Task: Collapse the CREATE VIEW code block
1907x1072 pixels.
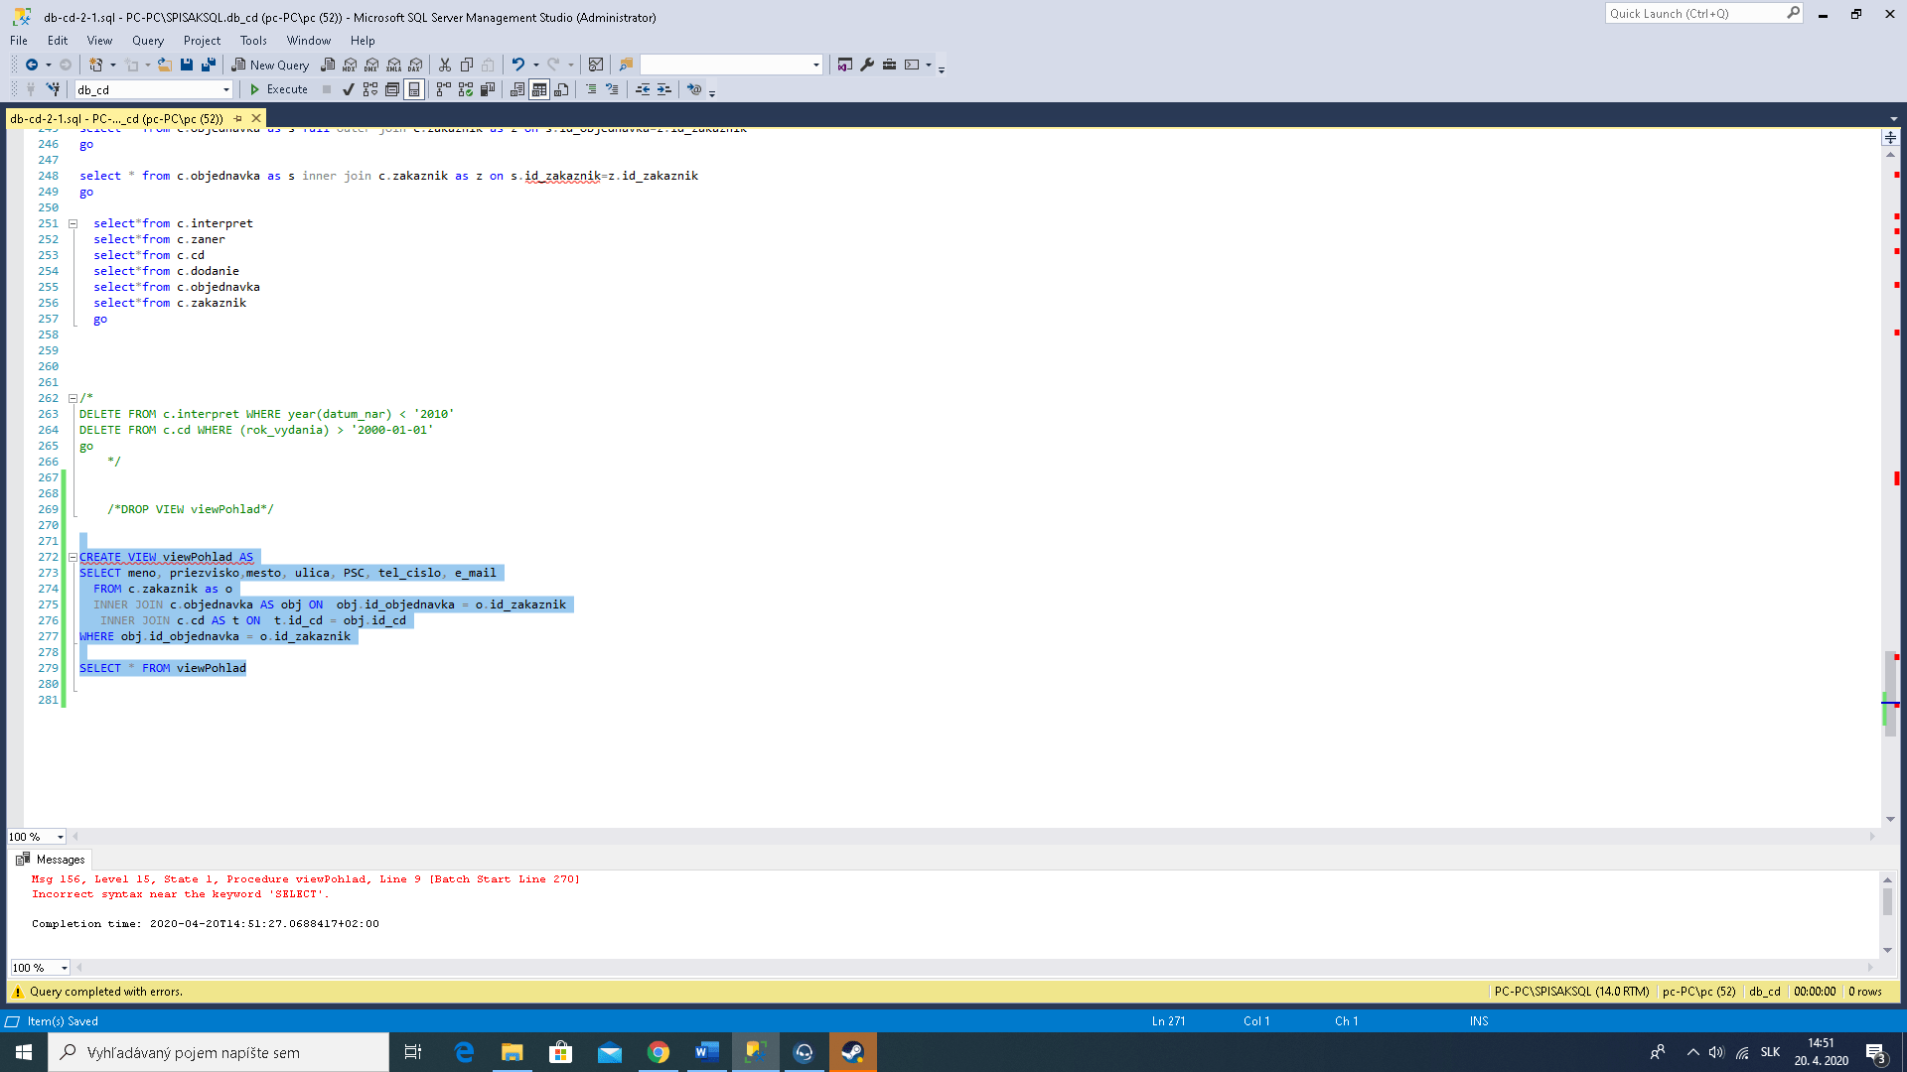Action: pyautogui.click(x=73, y=557)
